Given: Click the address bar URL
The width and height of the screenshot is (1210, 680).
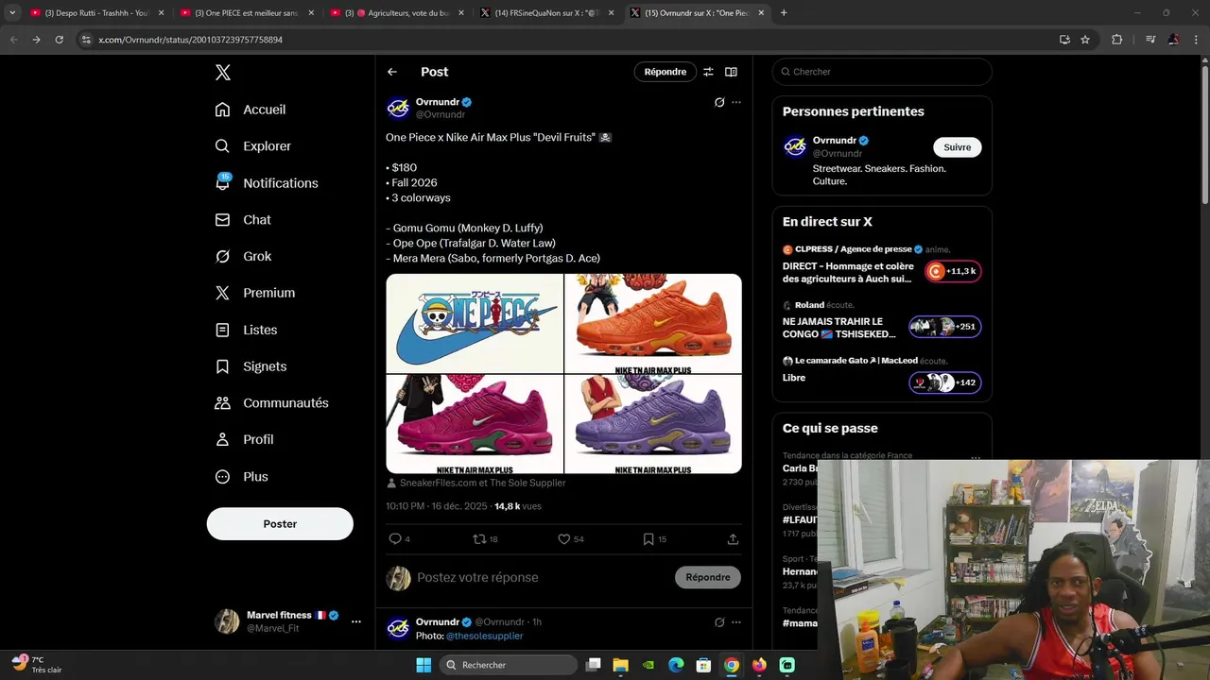Looking at the screenshot, I should click(190, 40).
